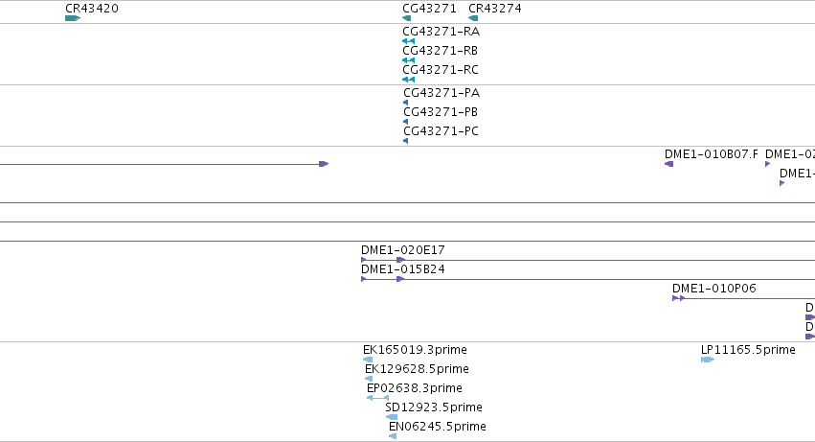815x442 pixels.
Task: Click the CR43274 gene glyph
Action: pyautogui.click(x=473, y=18)
